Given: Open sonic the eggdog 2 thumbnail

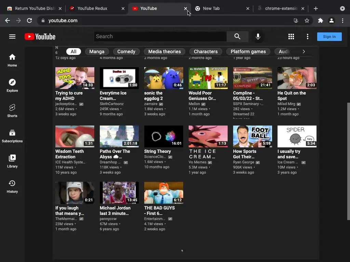Looking at the screenshot, I should [164, 78].
